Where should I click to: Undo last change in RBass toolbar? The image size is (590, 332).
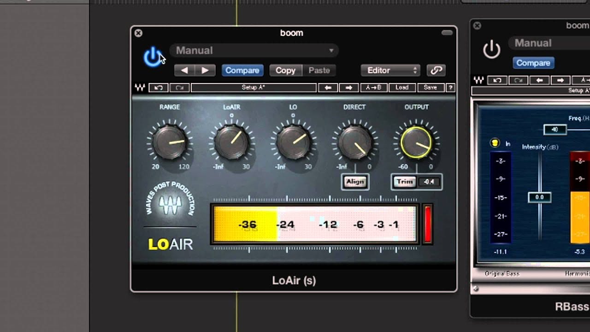(497, 80)
